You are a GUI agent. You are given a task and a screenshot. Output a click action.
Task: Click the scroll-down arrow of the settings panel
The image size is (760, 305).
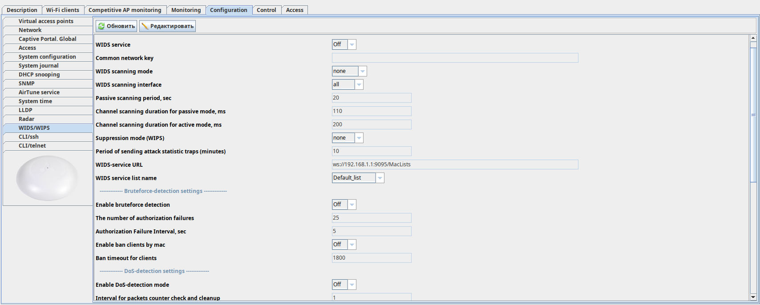tap(753, 297)
